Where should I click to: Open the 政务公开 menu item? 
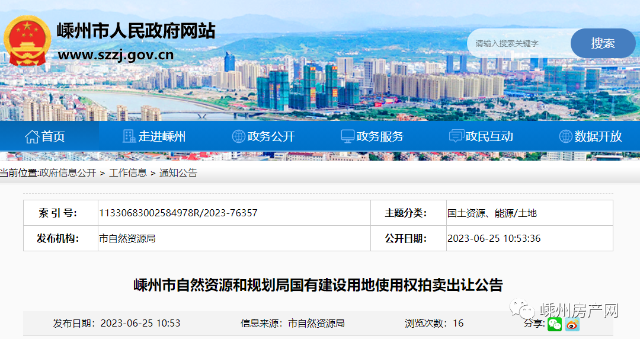click(263, 136)
